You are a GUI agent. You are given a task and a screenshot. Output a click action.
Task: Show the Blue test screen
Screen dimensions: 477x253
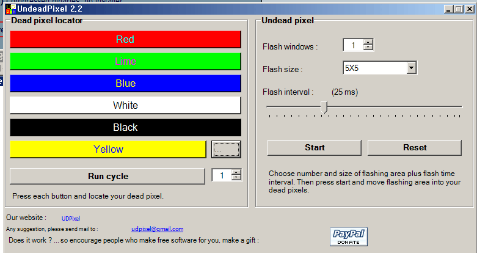coord(125,84)
